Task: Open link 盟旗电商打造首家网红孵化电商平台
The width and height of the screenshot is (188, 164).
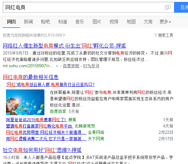Action: point(39,126)
